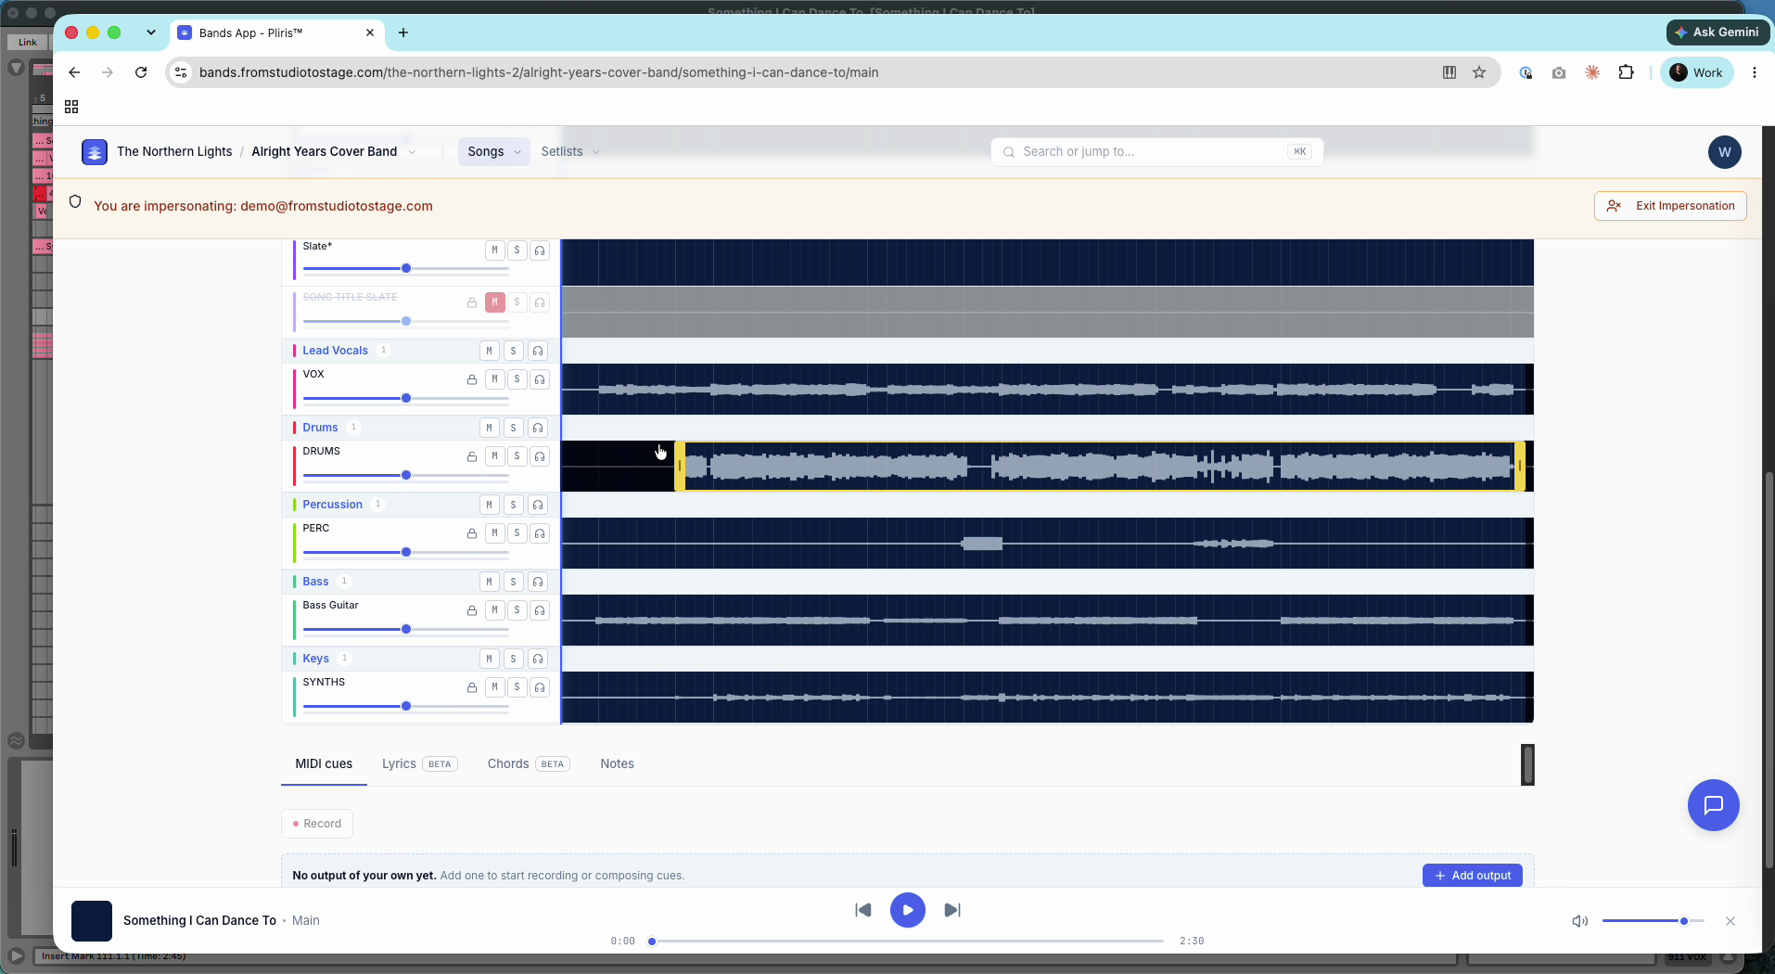Click the headphones icon on PERC track
Screen dimensions: 1775x974
540,533
